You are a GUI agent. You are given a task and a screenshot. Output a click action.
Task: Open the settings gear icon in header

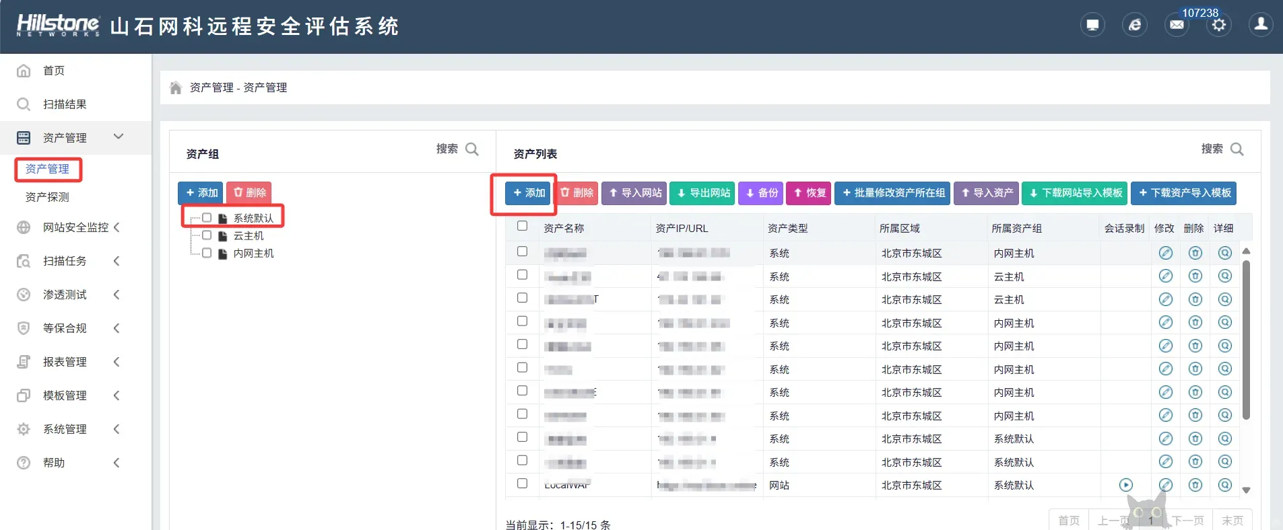click(1219, 26)
